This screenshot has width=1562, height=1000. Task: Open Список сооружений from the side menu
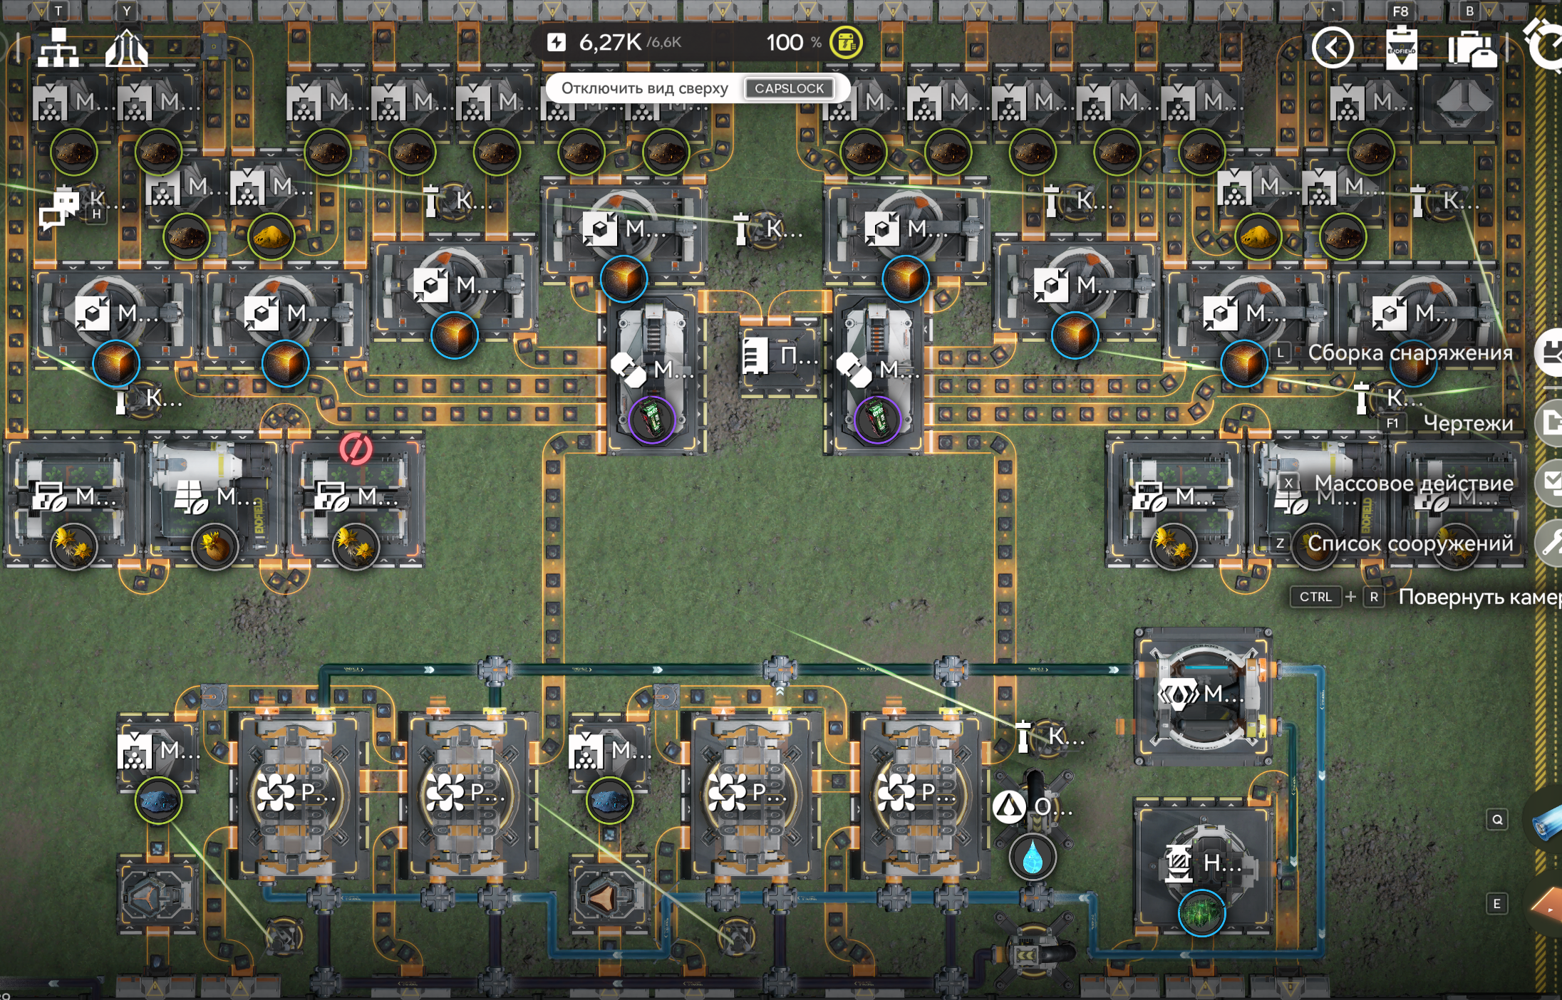(1410, 543)
